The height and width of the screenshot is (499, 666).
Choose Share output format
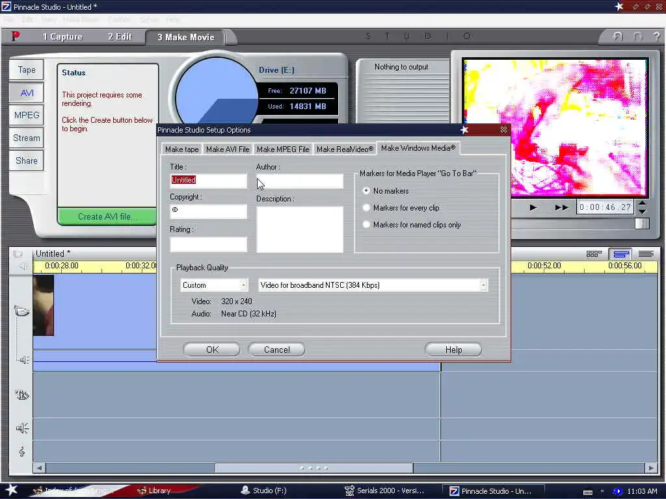(x=26, y=160)
